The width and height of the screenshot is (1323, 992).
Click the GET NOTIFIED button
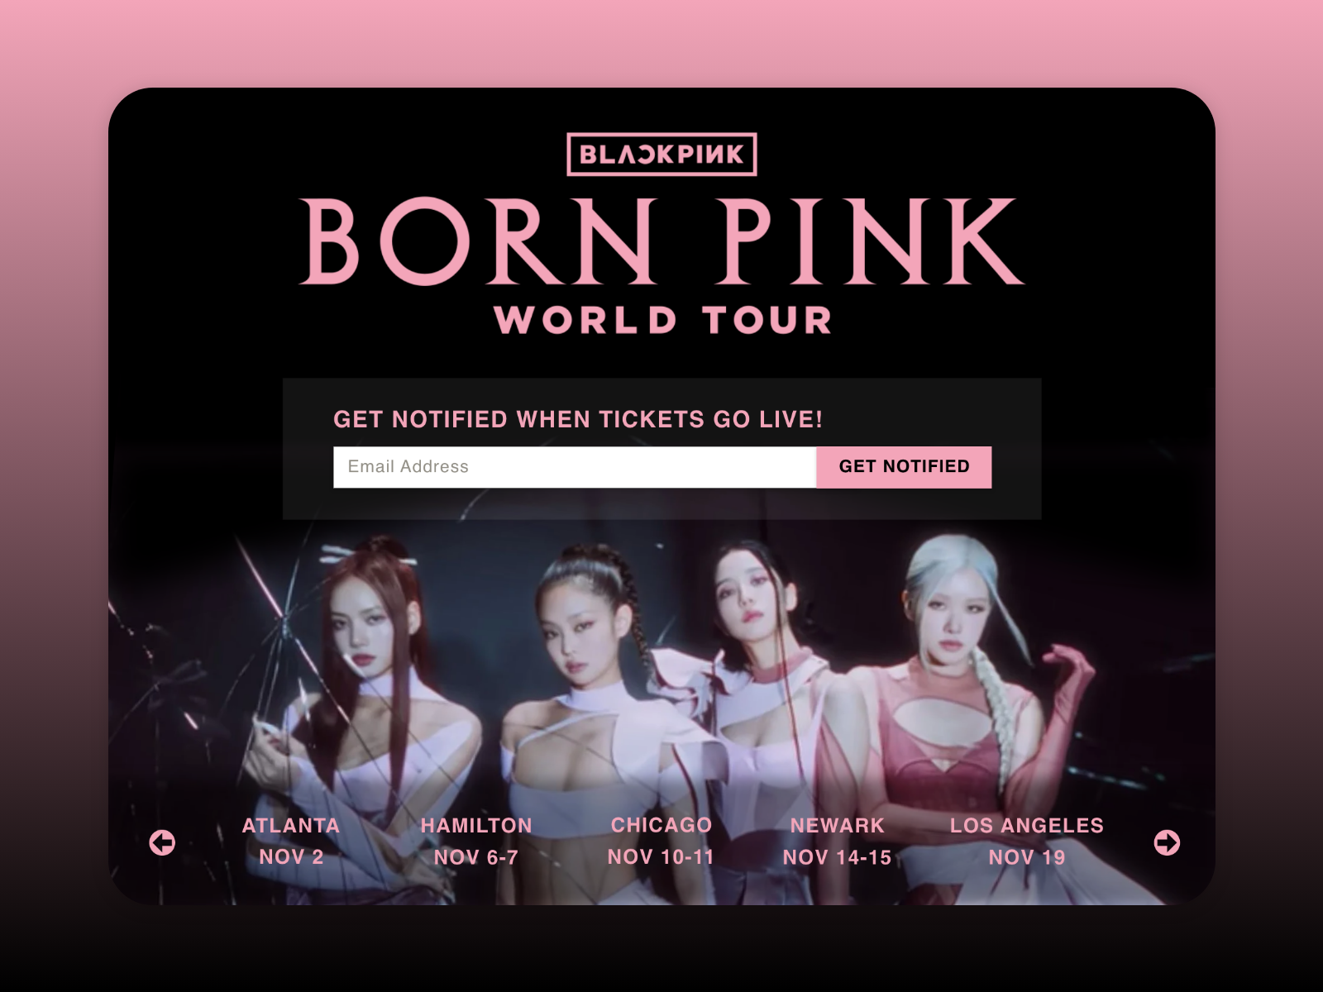coord(904,467)
